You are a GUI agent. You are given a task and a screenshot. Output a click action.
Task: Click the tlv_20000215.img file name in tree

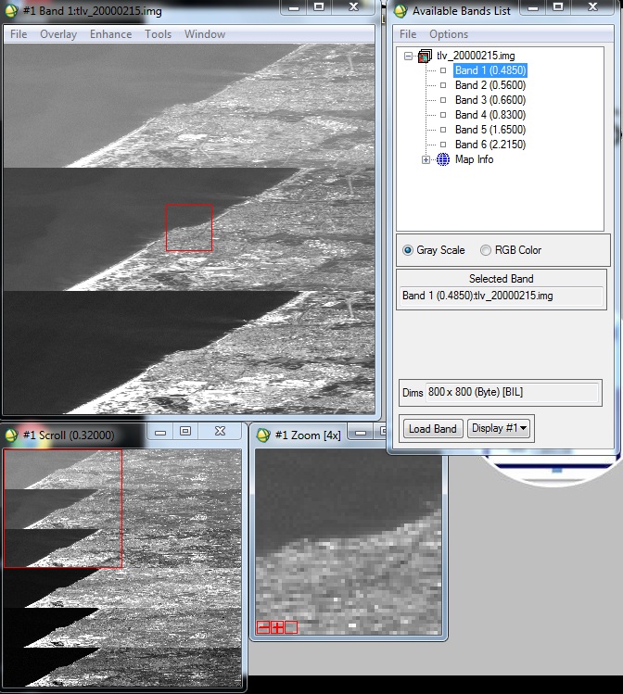[476, 56]
